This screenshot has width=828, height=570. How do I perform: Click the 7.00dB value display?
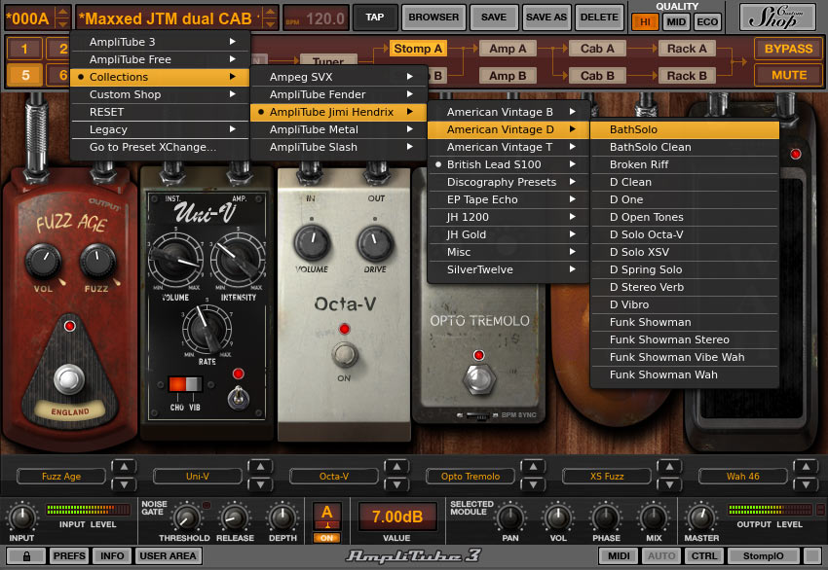[x=397, y=517]
